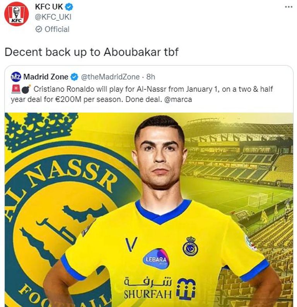This screenshot has width=297, height=307.
Task: Click the KFC UK display name
Action: coord(49,7)
